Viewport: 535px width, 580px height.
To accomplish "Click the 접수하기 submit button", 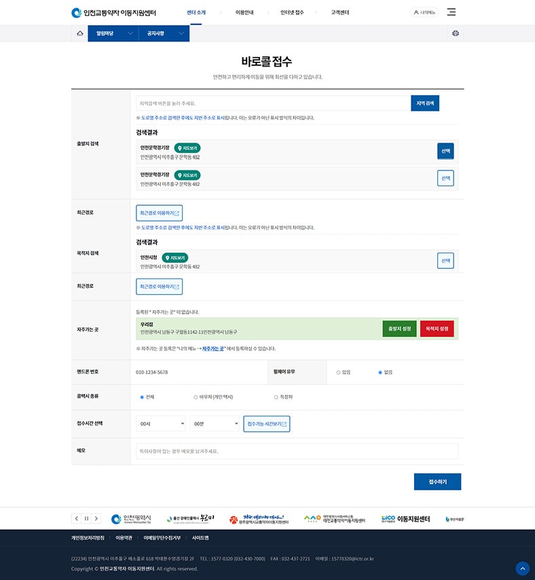I will (x=437, y=482).
